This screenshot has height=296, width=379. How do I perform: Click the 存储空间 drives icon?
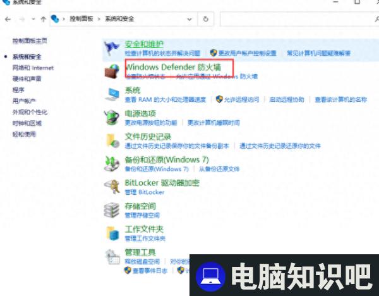point(112,210)
